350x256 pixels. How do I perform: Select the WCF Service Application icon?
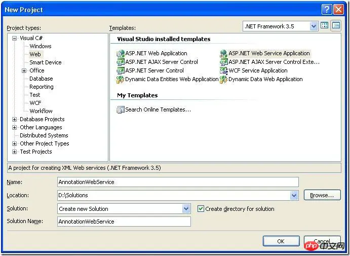click(x=224, y=70)
